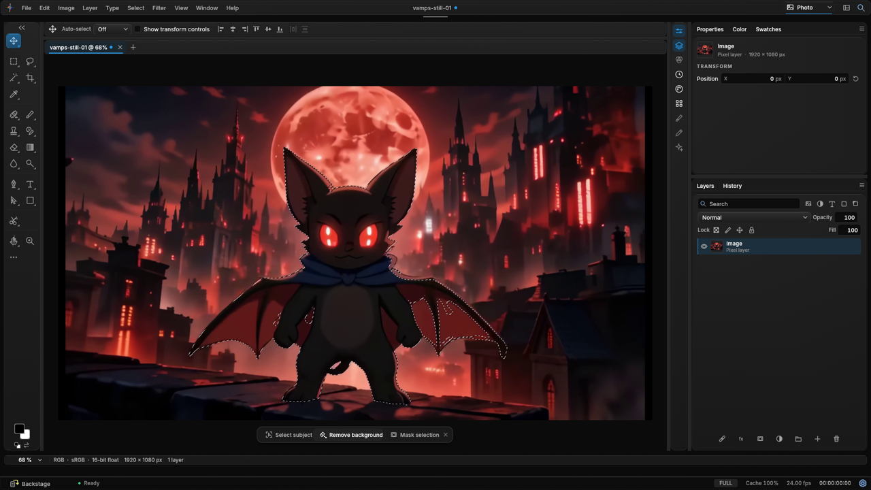Open more tools ellipsis in toolbar
871x490 pixels.
[14, 257]
